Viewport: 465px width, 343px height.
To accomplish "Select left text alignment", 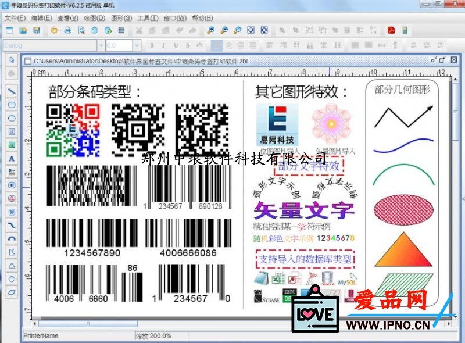I will [216, 45].
